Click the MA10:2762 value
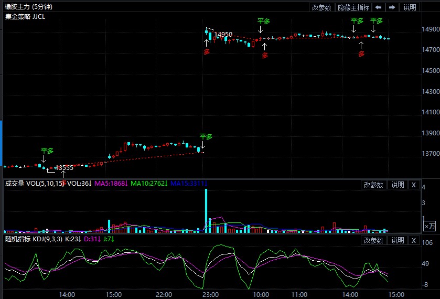Image resolution: width=440 pixels, height=299 pixels. point(149,184)
